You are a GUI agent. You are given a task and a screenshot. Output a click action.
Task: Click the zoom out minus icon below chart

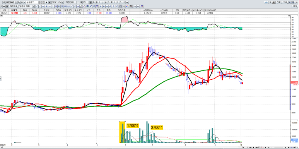tap(268, 147)
